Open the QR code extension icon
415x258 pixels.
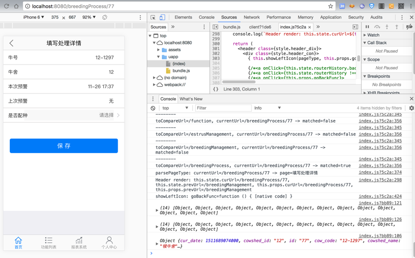(x=401, y=6)
